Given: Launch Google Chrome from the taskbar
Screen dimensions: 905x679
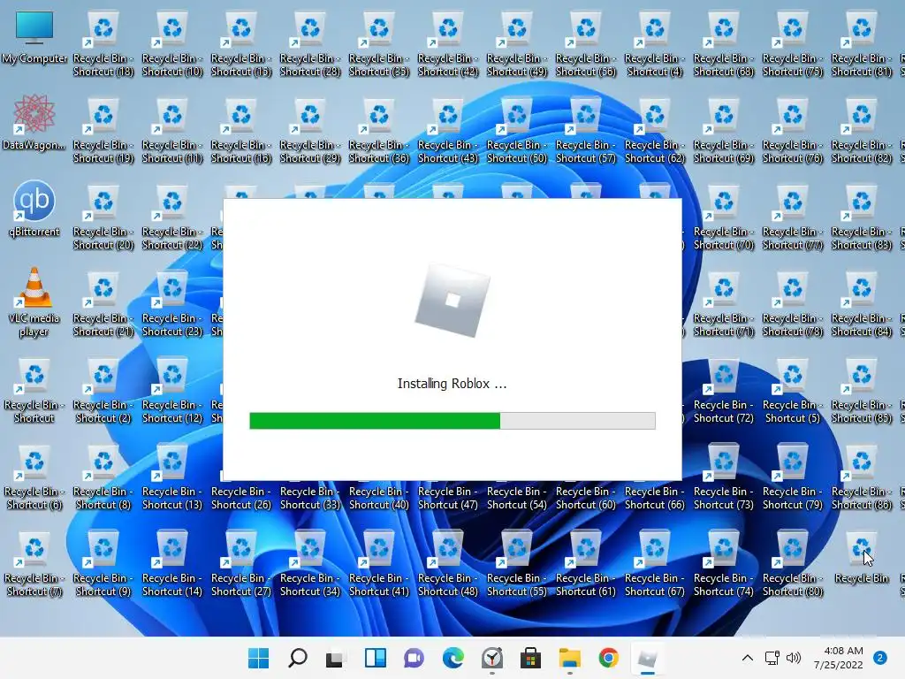Looking at the screenshot, I should [608, 658].
